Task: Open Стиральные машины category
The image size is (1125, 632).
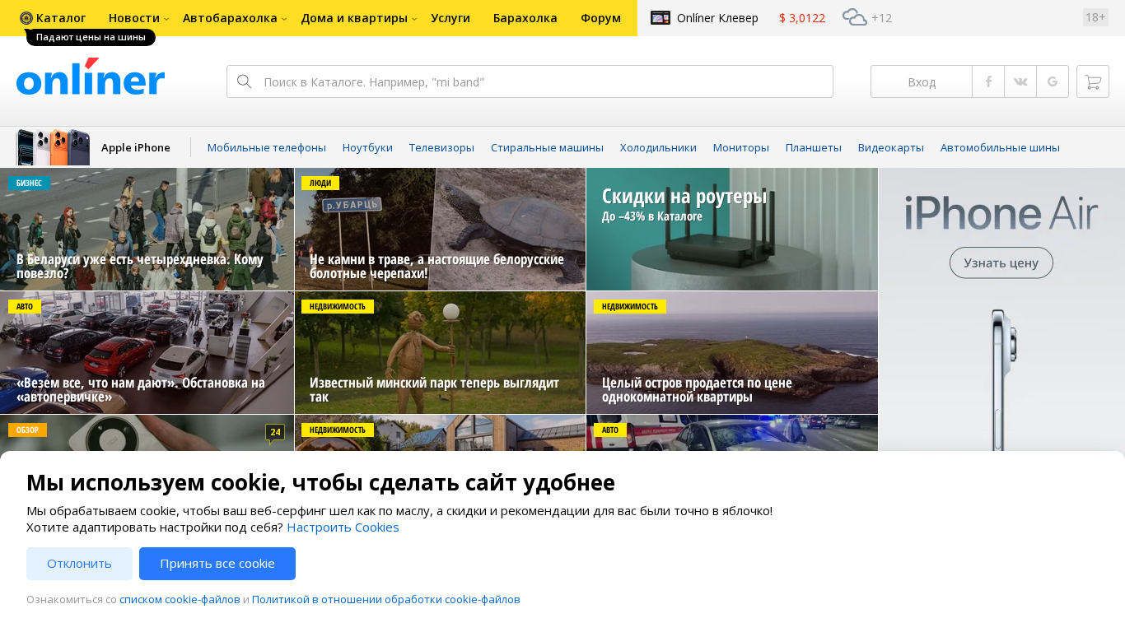Action: coord(547,148)
